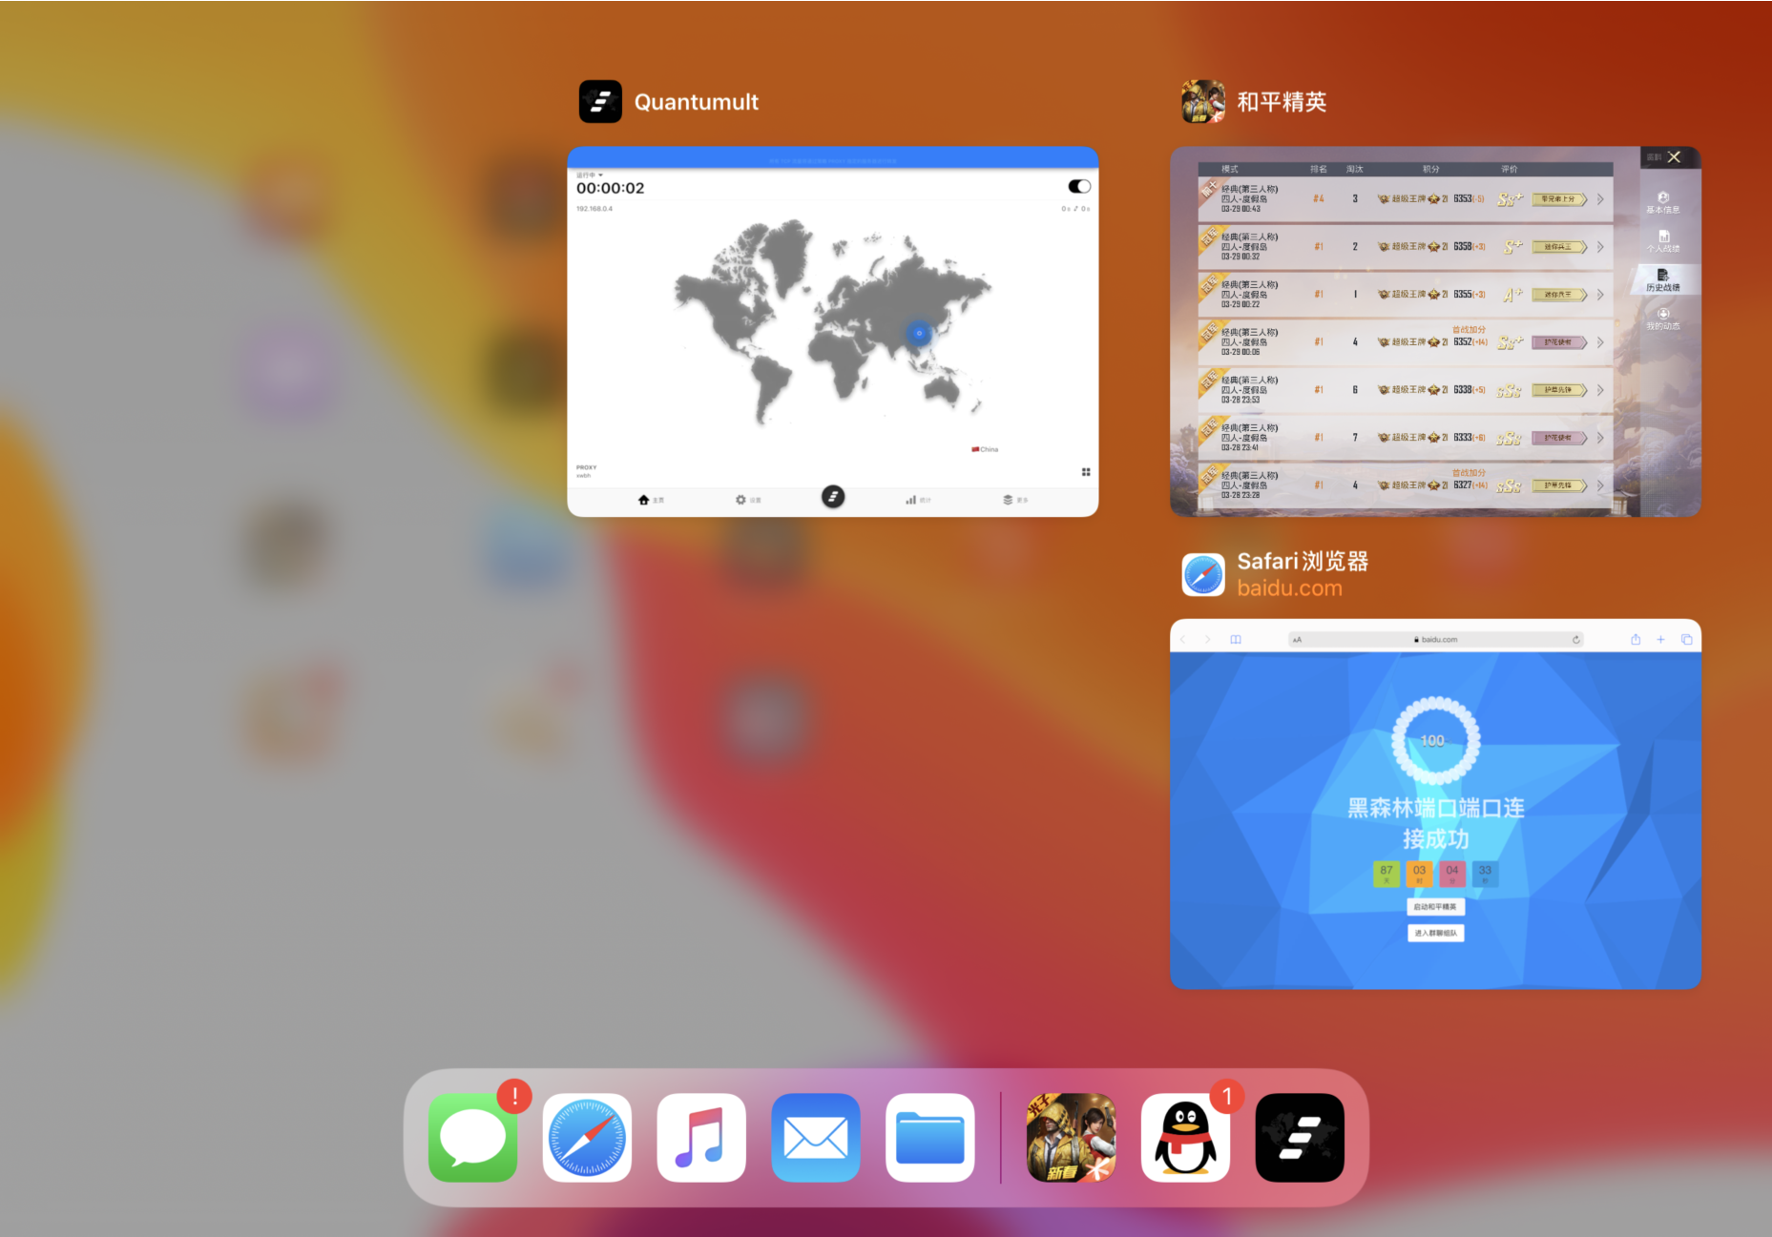Tap the Quantumult app icon above its card
The height and width of the screenshot is (1237, 1772).
(x=600, y=101)
